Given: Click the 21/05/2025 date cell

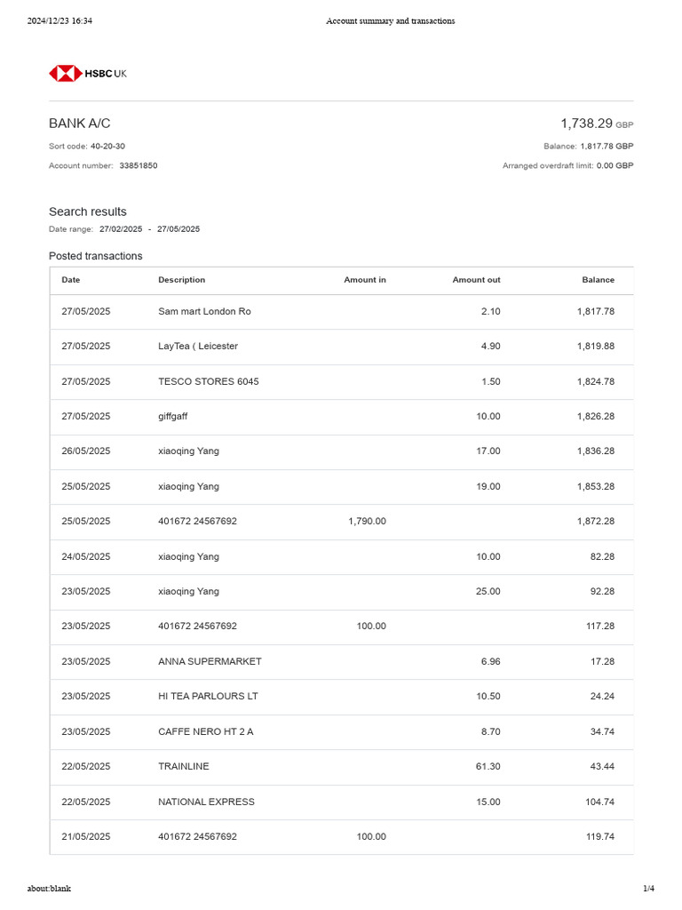Looking at the screenshot, I should 86,837.
